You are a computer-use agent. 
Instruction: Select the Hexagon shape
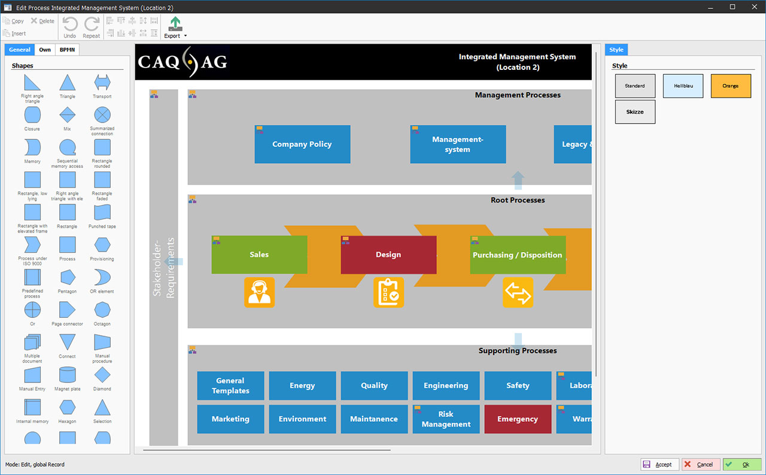point(68,407)
